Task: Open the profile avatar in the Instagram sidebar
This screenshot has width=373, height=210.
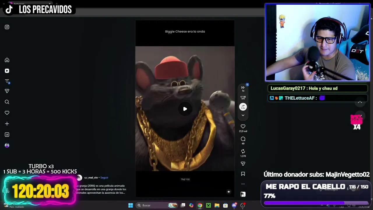Action: 7,145
